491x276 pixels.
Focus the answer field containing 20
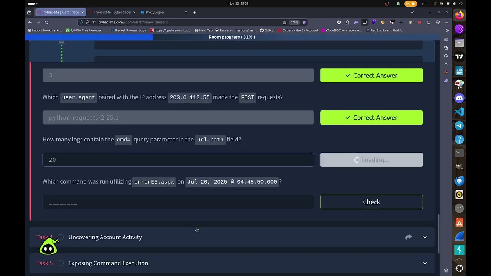[x=178, y=160]
